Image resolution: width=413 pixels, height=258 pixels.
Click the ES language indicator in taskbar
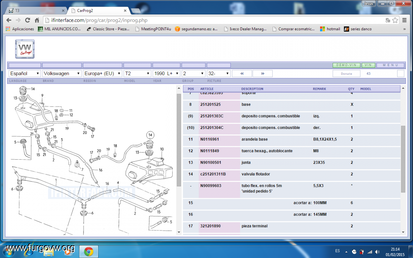[x=337, y=250]
